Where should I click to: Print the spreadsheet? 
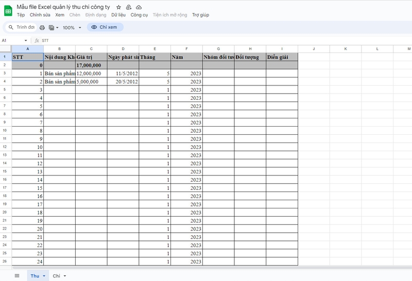tap(42, 28)
